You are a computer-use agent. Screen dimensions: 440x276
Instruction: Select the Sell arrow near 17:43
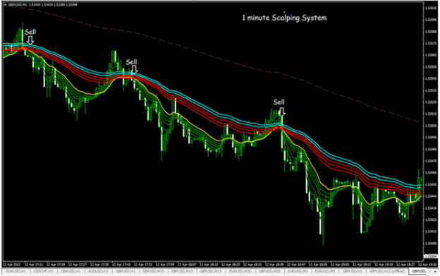coord(135,70)
